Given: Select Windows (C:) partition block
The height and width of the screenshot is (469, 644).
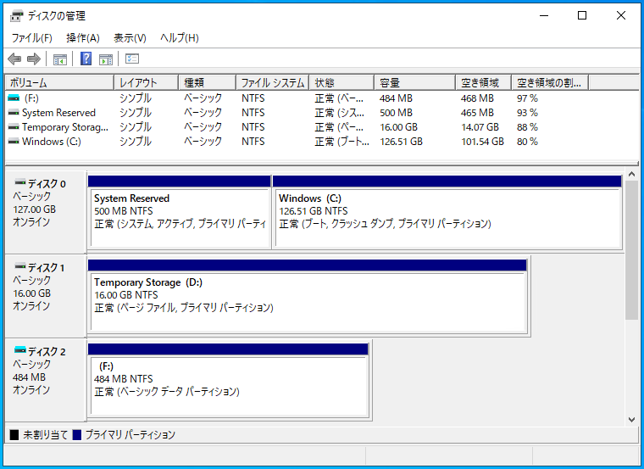Looking at the screenshot, I should (x=447, y=212).
